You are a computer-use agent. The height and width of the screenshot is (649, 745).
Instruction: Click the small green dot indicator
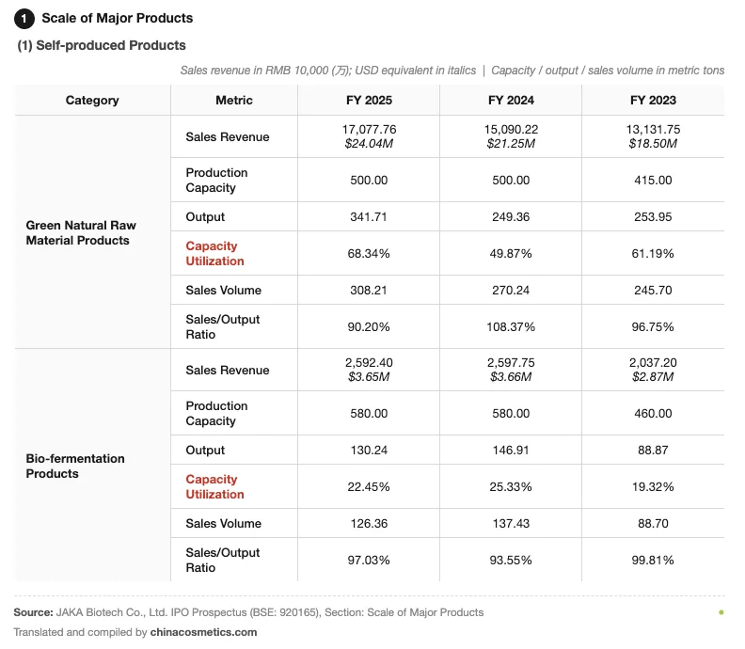[721, 612]
